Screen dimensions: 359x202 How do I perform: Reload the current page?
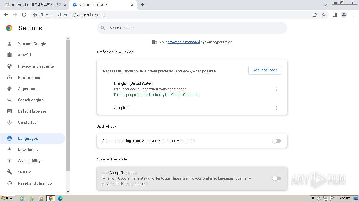[24, 15]
